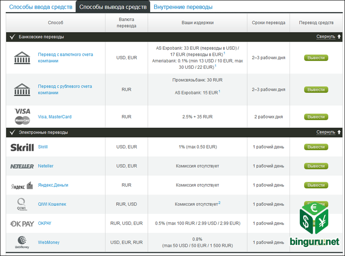345x256 pixels.
Task: Switch to the Внутренние переводы tab
Action: click(x=183, y=7)
